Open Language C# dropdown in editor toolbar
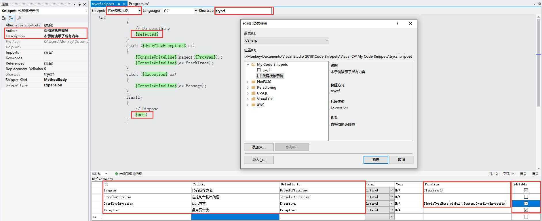 pos(196,11)
